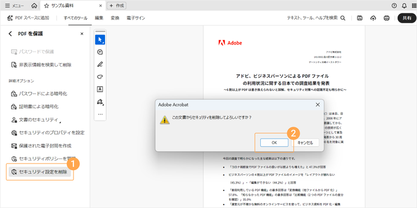Click the 電子封筒 envelope icon
The image size is (417, 208).
coord(14,146)
